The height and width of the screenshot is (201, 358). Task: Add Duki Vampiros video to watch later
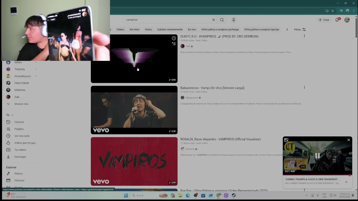pyautogui.click(x=174, y=38)
